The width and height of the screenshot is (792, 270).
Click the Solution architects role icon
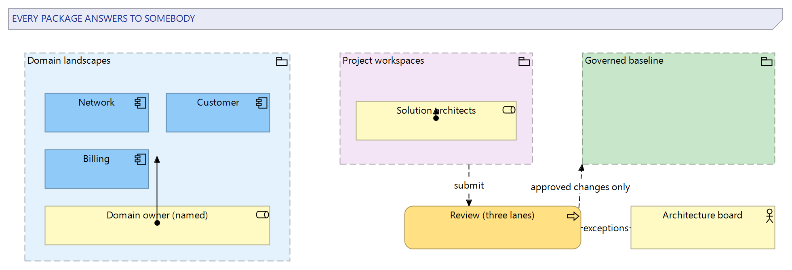509,110
